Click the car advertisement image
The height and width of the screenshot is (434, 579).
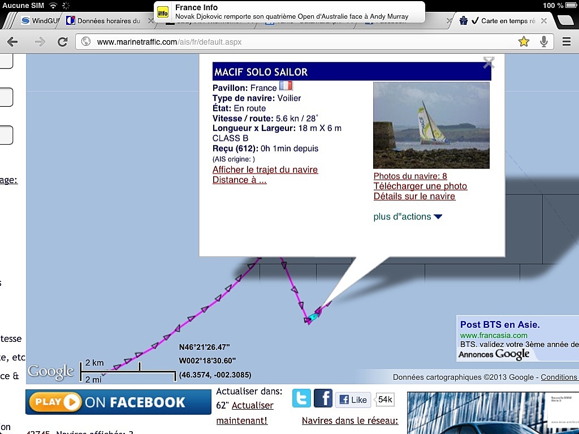pyautogui.click(x=493, y=413)
